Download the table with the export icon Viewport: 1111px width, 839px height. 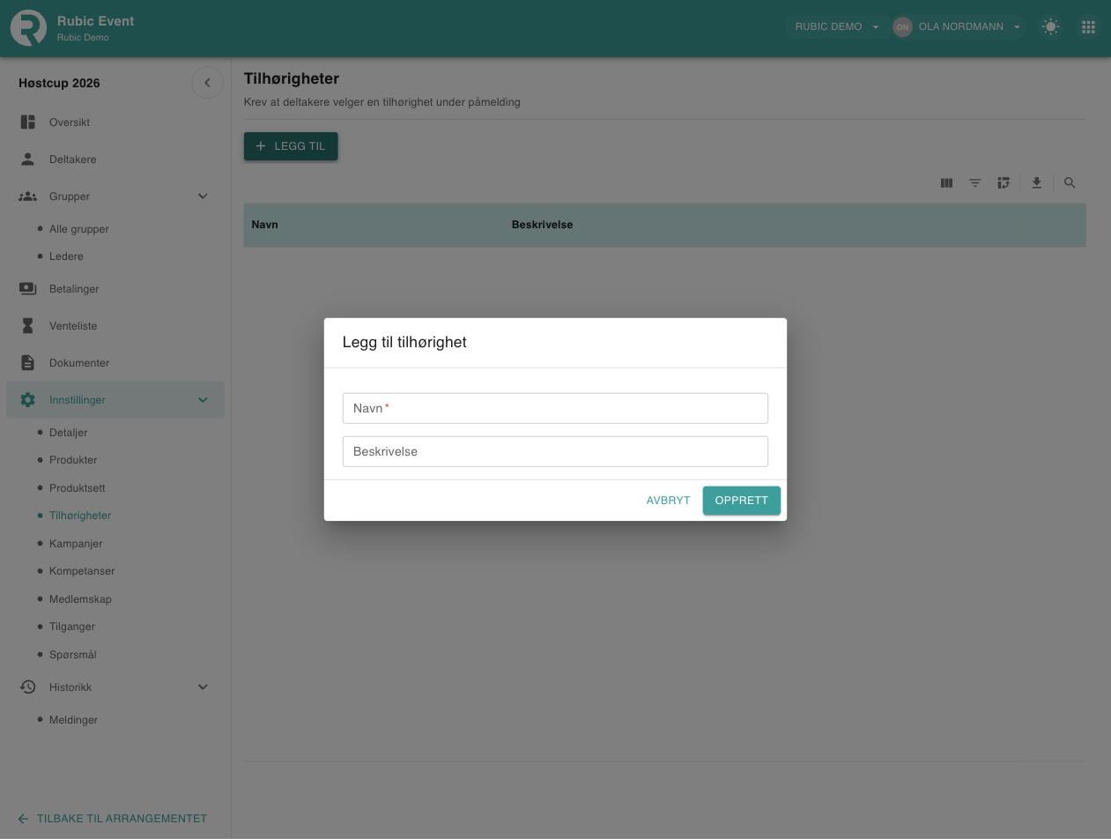tap(1037, 182)
